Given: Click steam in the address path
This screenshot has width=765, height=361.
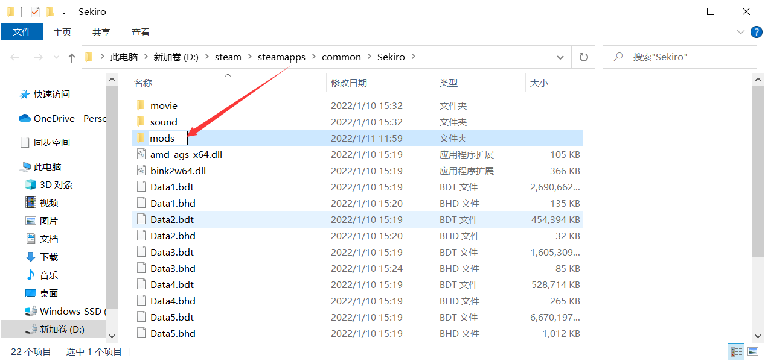Looking at the screenshot, I should pos(228,57).
